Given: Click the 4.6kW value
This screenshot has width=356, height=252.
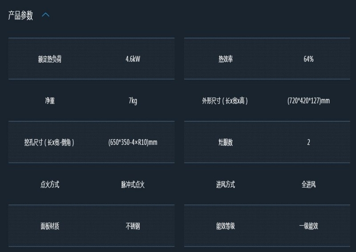Looking at the screenshot, I should point(133,59).
